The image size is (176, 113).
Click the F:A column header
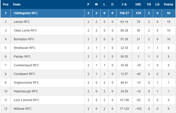coord(124,4)
